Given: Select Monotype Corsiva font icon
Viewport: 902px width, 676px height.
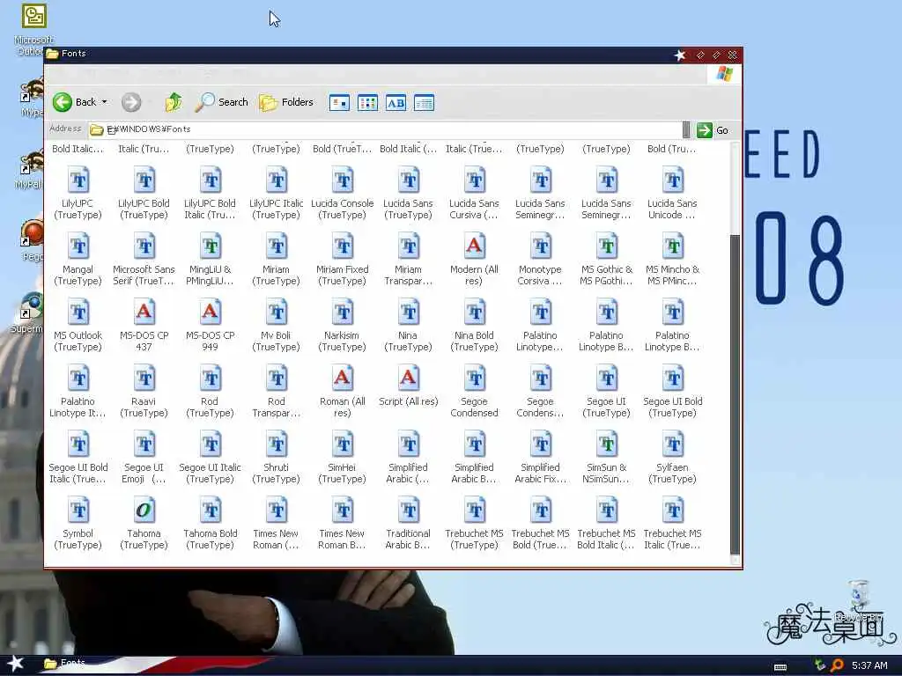Looking at the screenshot, I should coord(542,246).
